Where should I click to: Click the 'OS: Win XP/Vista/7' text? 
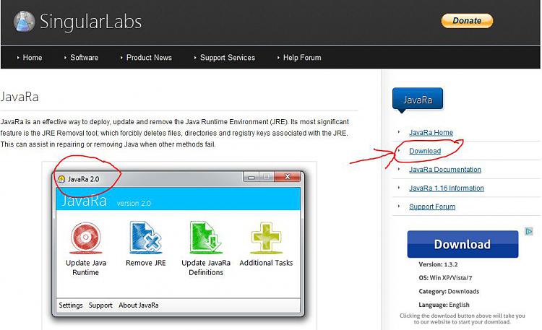[445, 278]
